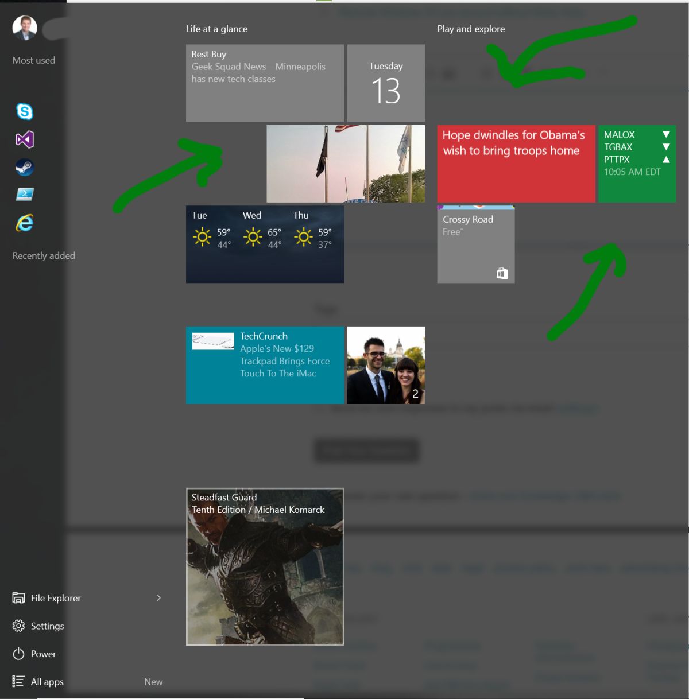Click the PTTPX stock row
689x699 pixels.
point(637,160)
